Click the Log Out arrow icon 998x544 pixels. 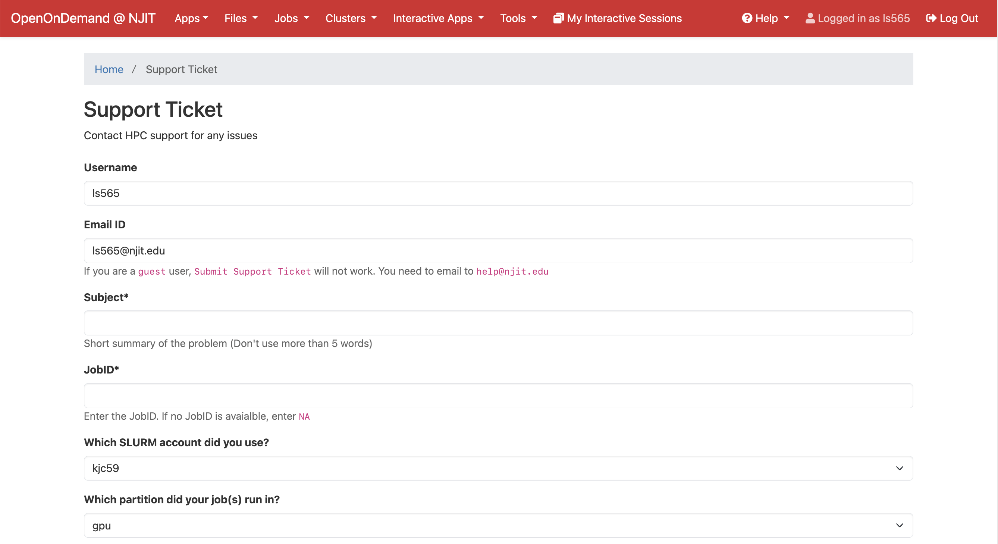coord(931,18)
